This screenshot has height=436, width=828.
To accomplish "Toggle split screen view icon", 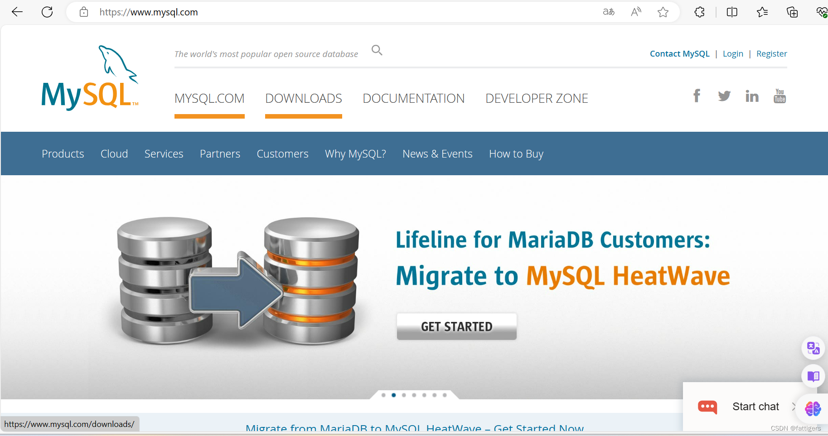I will pyautogui.click(x=732, y=12).
